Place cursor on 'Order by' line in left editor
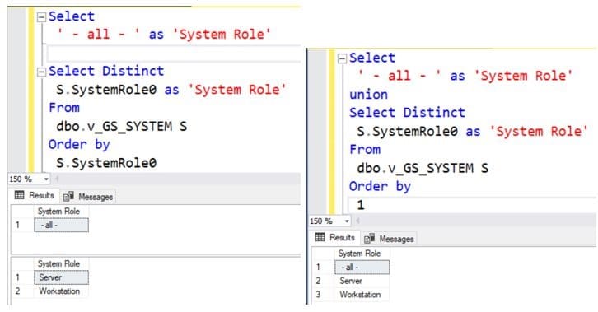The width and height of the screenshot is (598, 312). click(79, 145)
